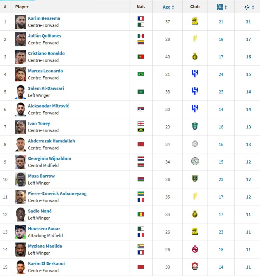This screenshot has width=260, height=276.
Task: Open Al-Hilal crest in Marcos Leonardo's row
Action: 195,74
